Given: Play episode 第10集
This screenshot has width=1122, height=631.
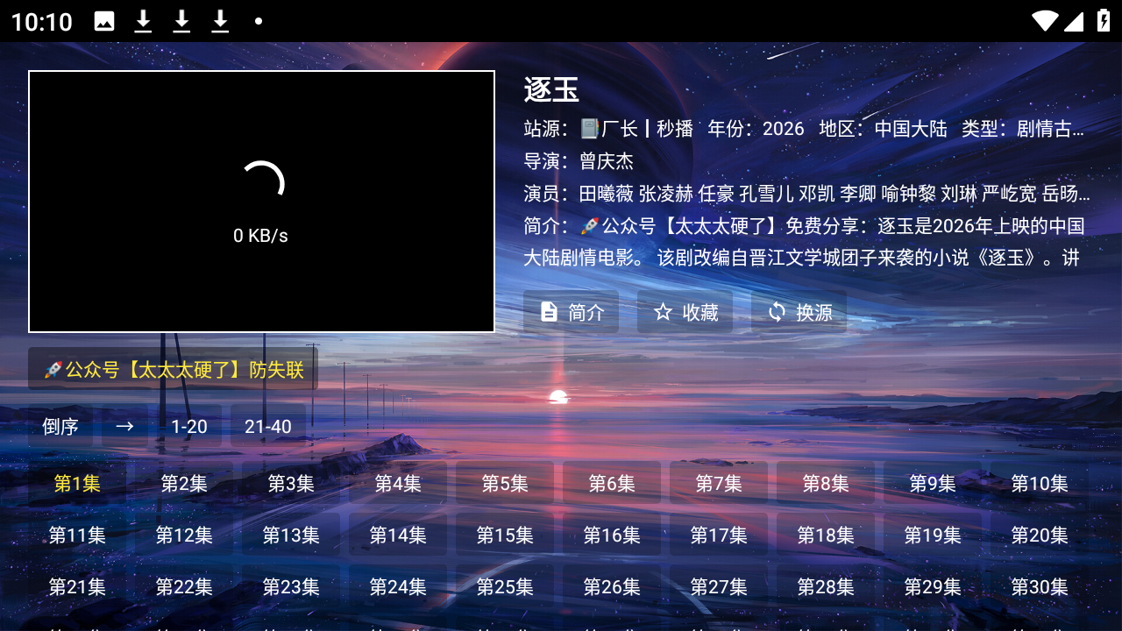Looking at the screenshot, I should 1040,483.
